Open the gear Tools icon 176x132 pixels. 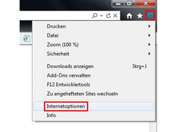(x=150, y=15)
